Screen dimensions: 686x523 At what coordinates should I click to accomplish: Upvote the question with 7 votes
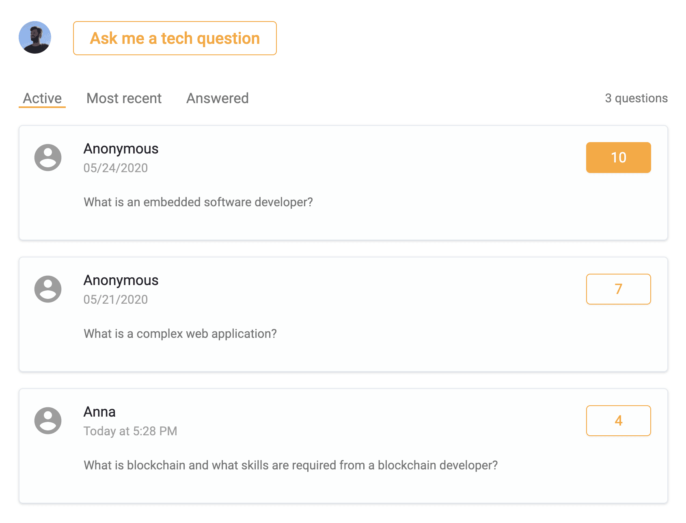pyautogui.click(x=618, y=289)
